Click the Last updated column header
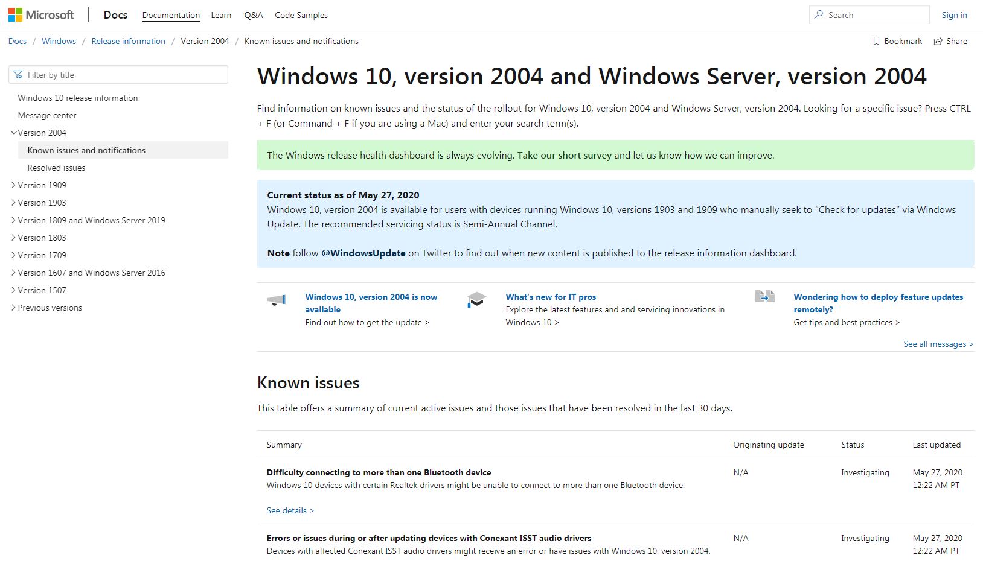 [937, 445]
